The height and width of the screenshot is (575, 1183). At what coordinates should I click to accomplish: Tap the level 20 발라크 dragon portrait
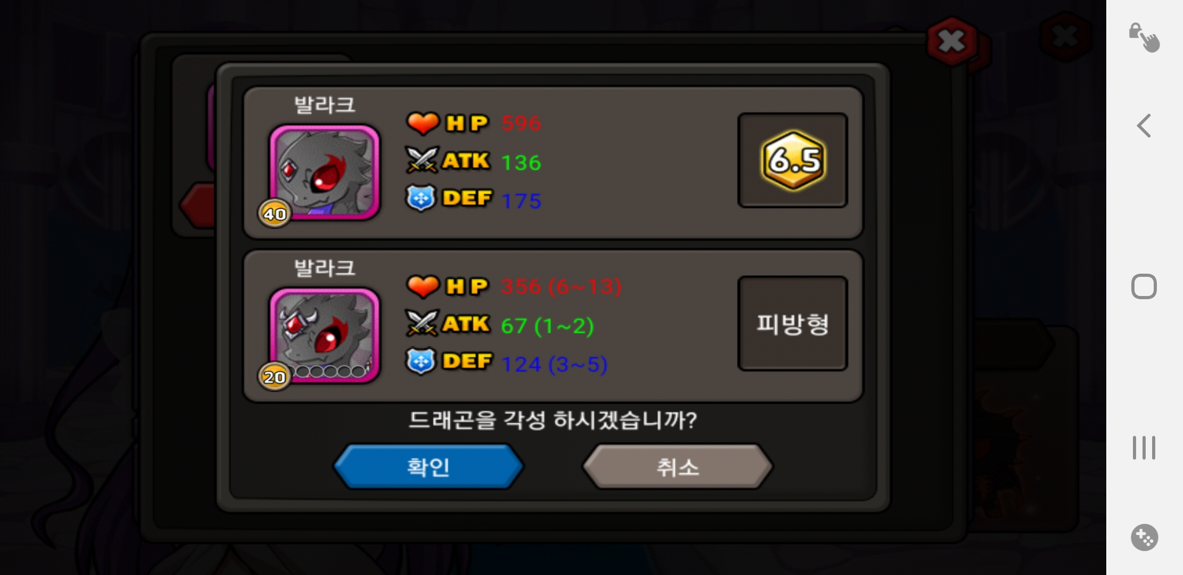[325, 335]
